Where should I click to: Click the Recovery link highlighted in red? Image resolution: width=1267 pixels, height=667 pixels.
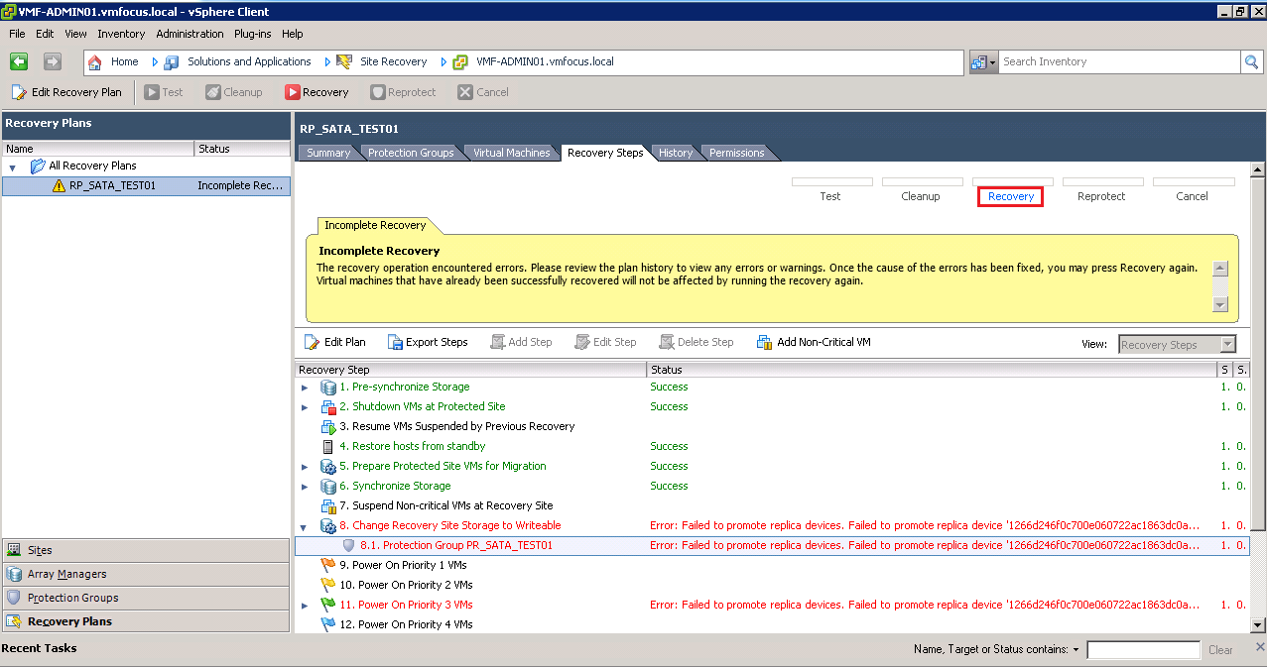pos(1010,196)
